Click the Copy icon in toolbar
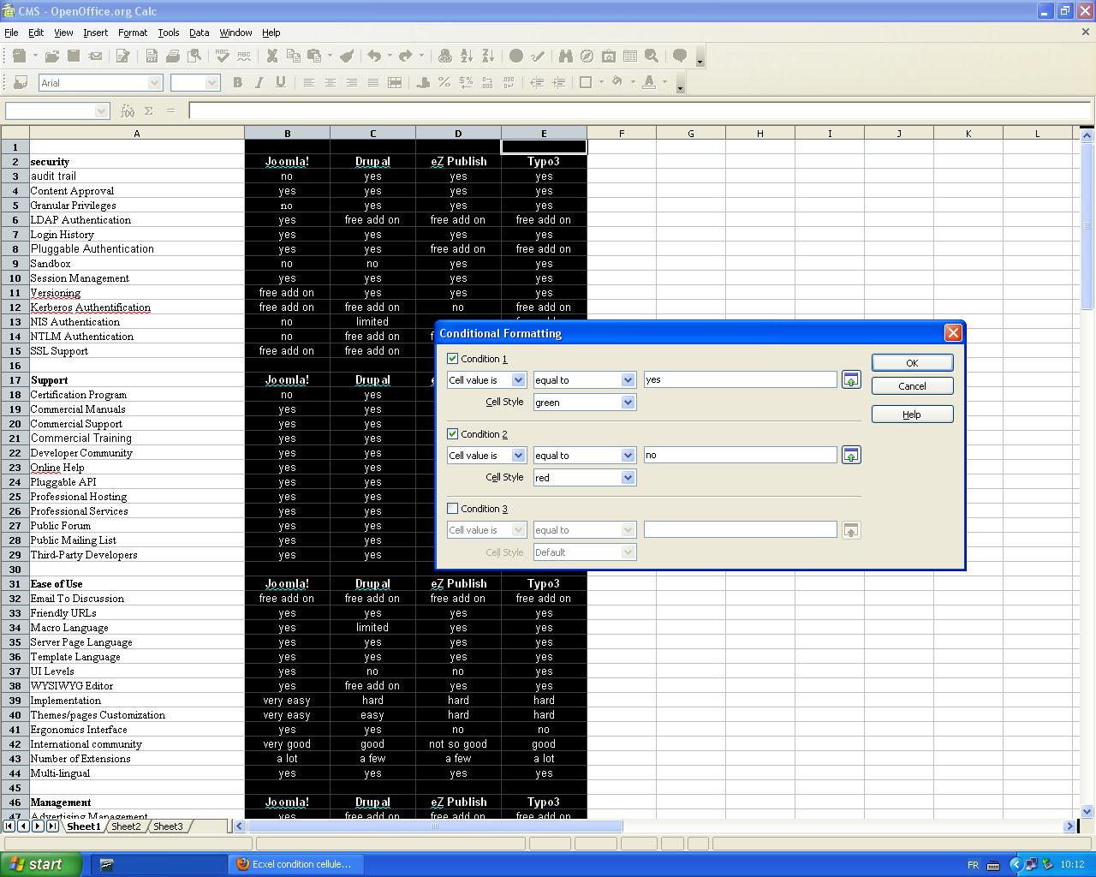 (294, 56)
